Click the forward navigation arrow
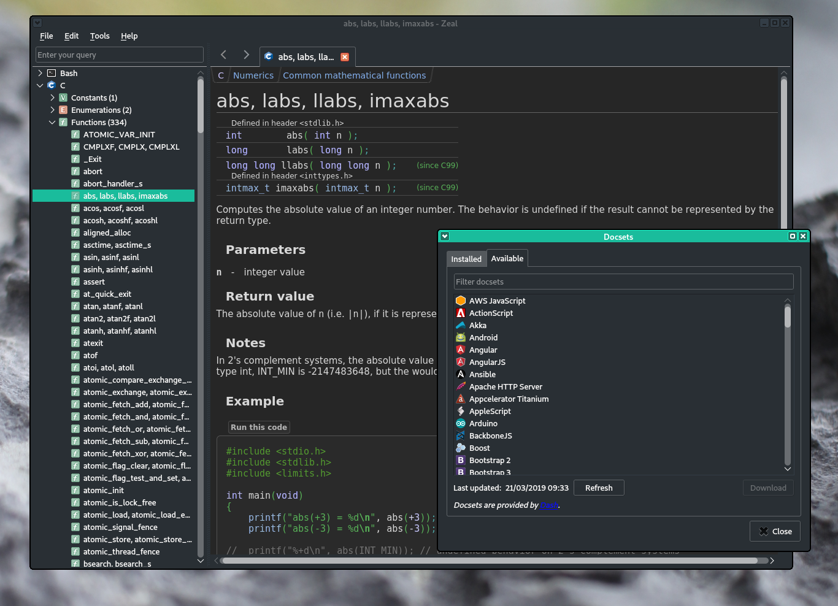Image resolution: width=838 pixels, height=606 pixels. pyautogui.click(x=246, y=55)
